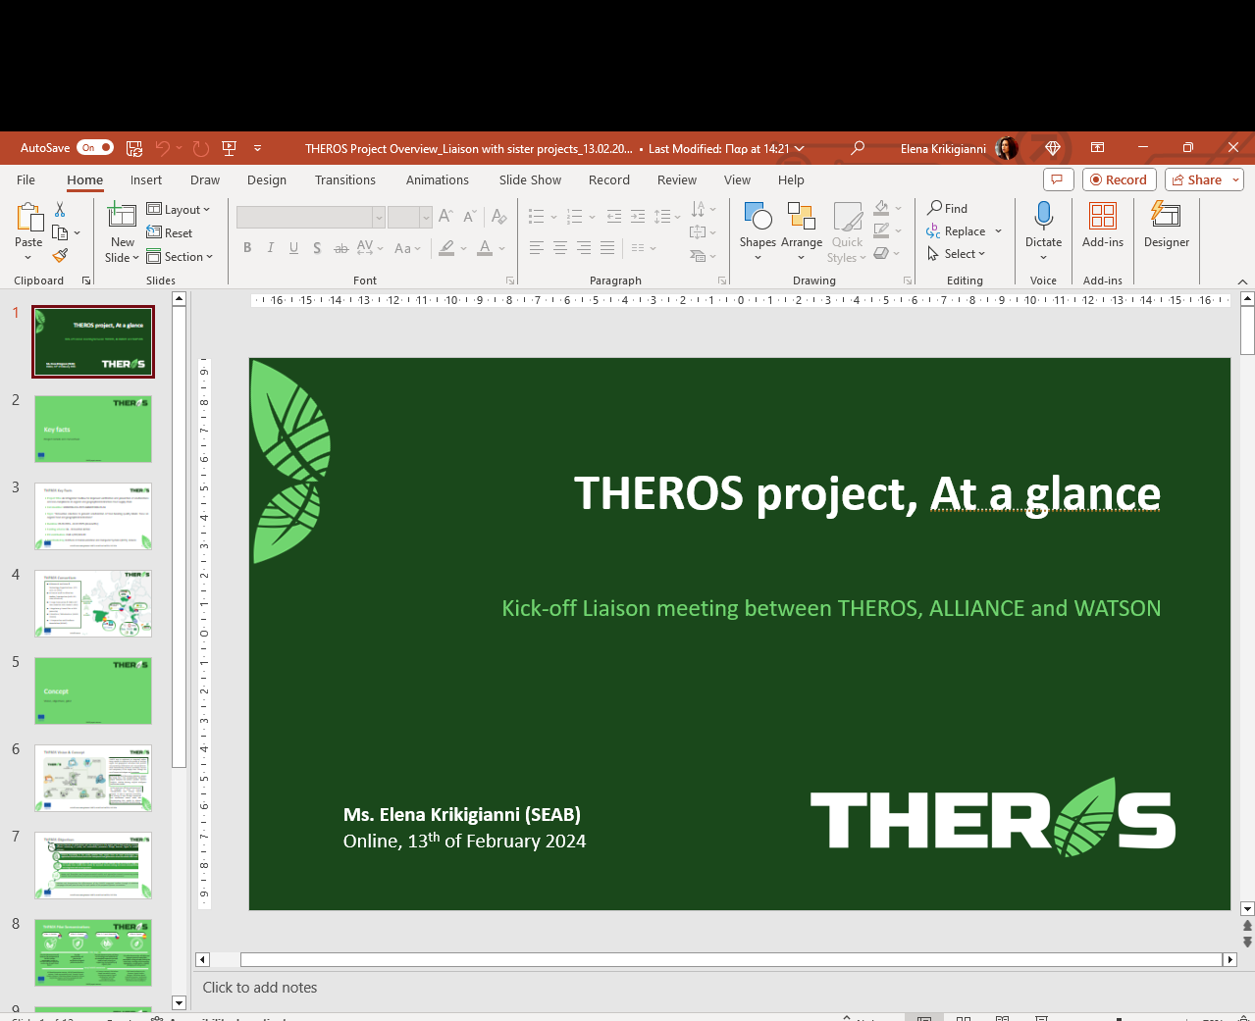Switch to the Slide Show tab
Screen dimensions: 1255x1021
pos(530,179)
